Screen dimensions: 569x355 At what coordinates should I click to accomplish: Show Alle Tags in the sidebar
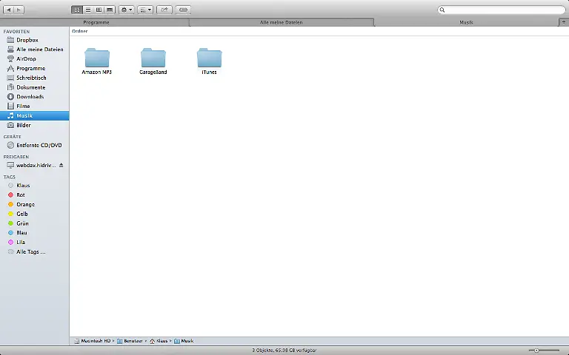coord(35,251)
